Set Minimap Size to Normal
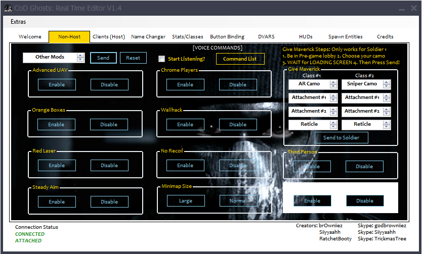 (238, 200)
